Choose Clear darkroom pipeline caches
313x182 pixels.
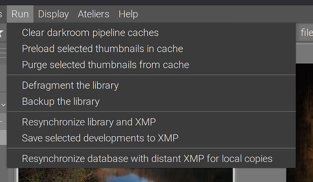tap(90, 33)
